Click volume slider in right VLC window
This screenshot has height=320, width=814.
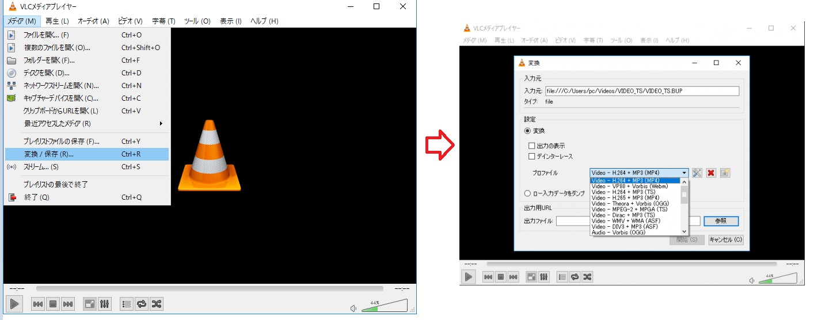point(778,279)
